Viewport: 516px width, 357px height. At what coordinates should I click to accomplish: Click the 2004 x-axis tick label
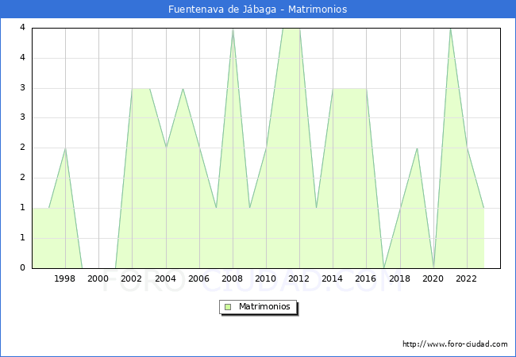[x=165, y=278]
